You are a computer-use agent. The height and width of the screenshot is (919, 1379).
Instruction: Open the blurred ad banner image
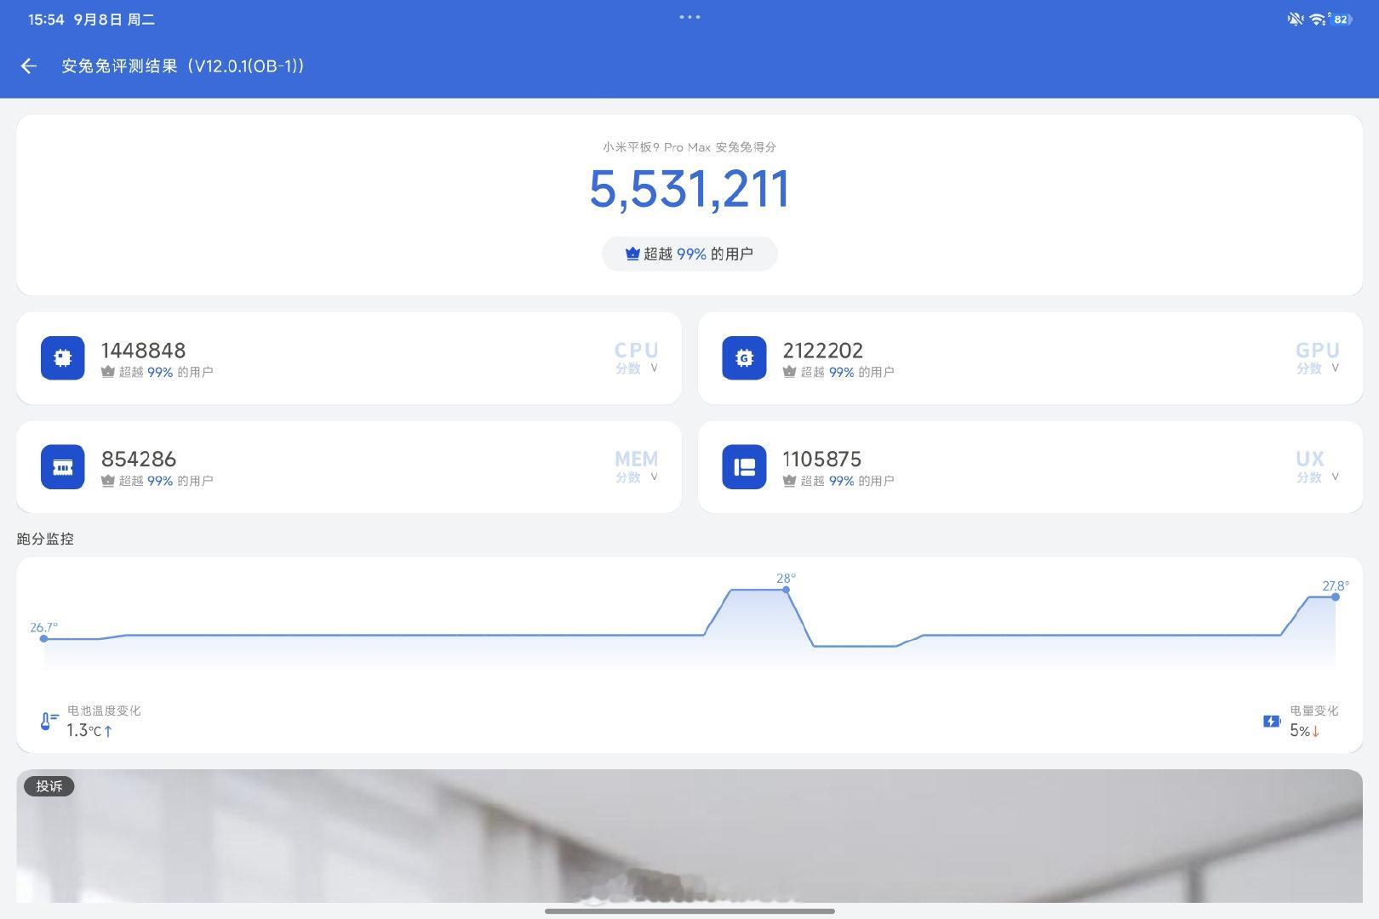click(689, 836)
